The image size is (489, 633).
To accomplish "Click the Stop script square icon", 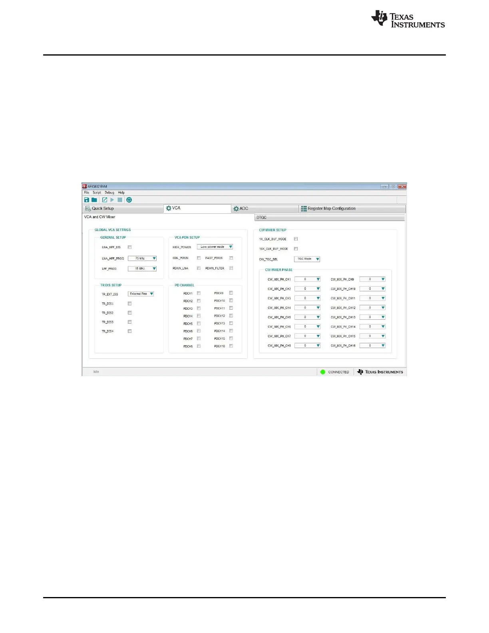I will (x=120, y=200).
